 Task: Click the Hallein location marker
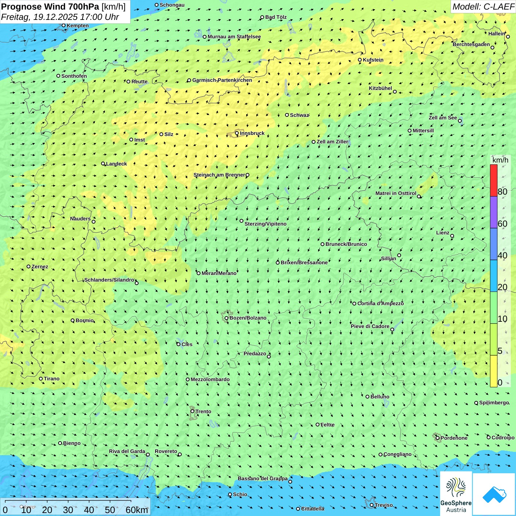tap(508, 36)
